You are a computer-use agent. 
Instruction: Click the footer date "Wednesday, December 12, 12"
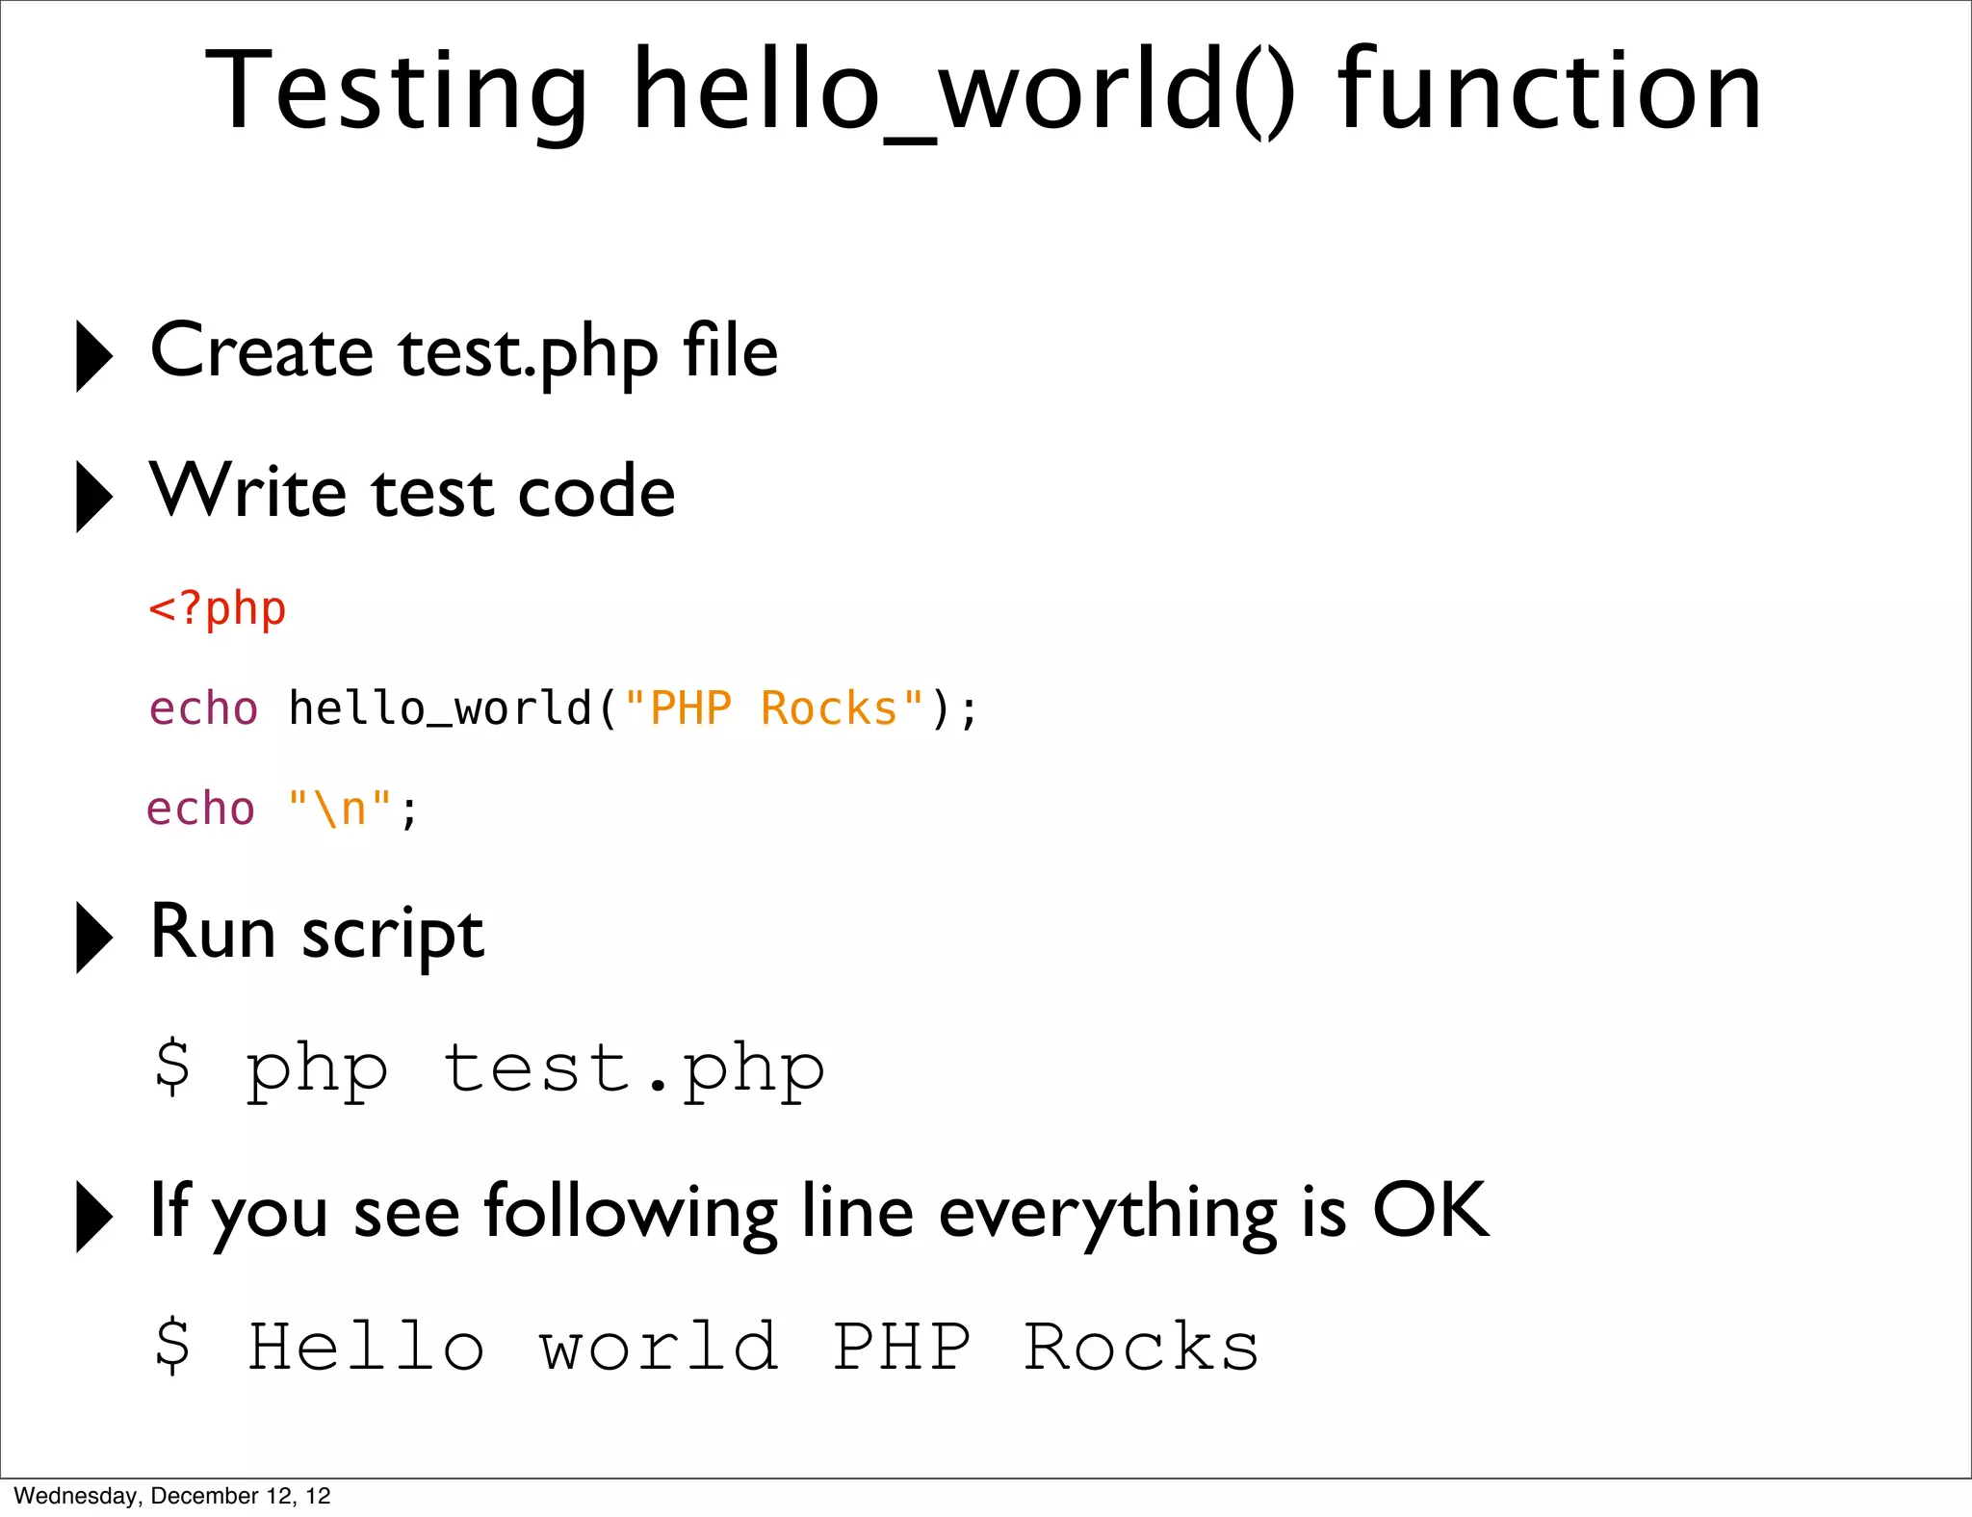172,1496
